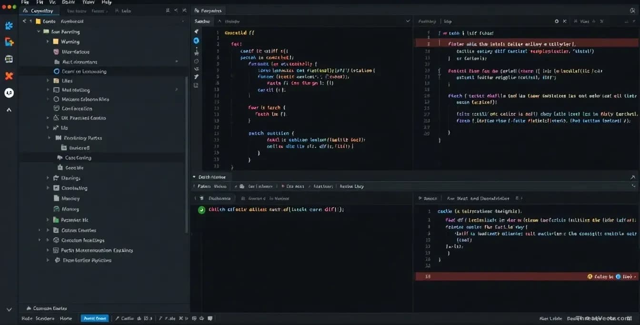
Task: Click the 'Rerlte Dny' item in the bottom panel toolbar
Action: click(x=352, y=187)
